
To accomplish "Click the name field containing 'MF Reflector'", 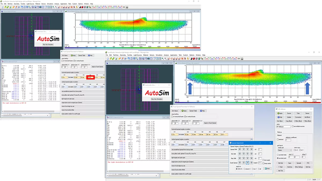I will (x=283, y=127).
